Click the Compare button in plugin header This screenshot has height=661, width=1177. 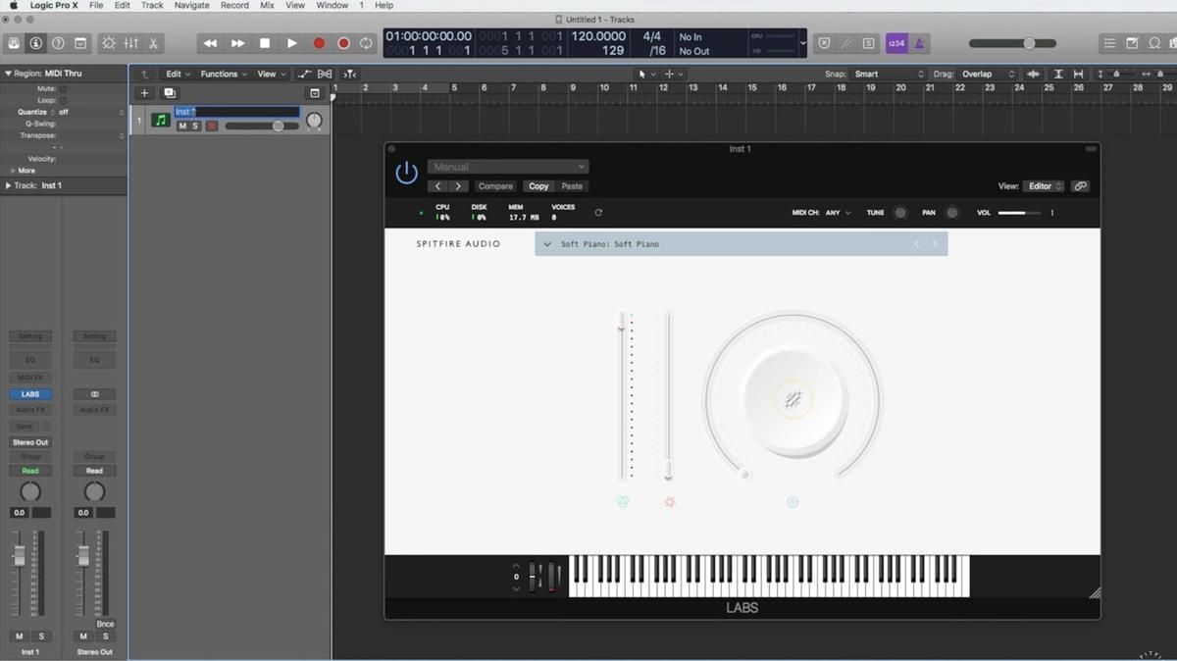point(495,186)
